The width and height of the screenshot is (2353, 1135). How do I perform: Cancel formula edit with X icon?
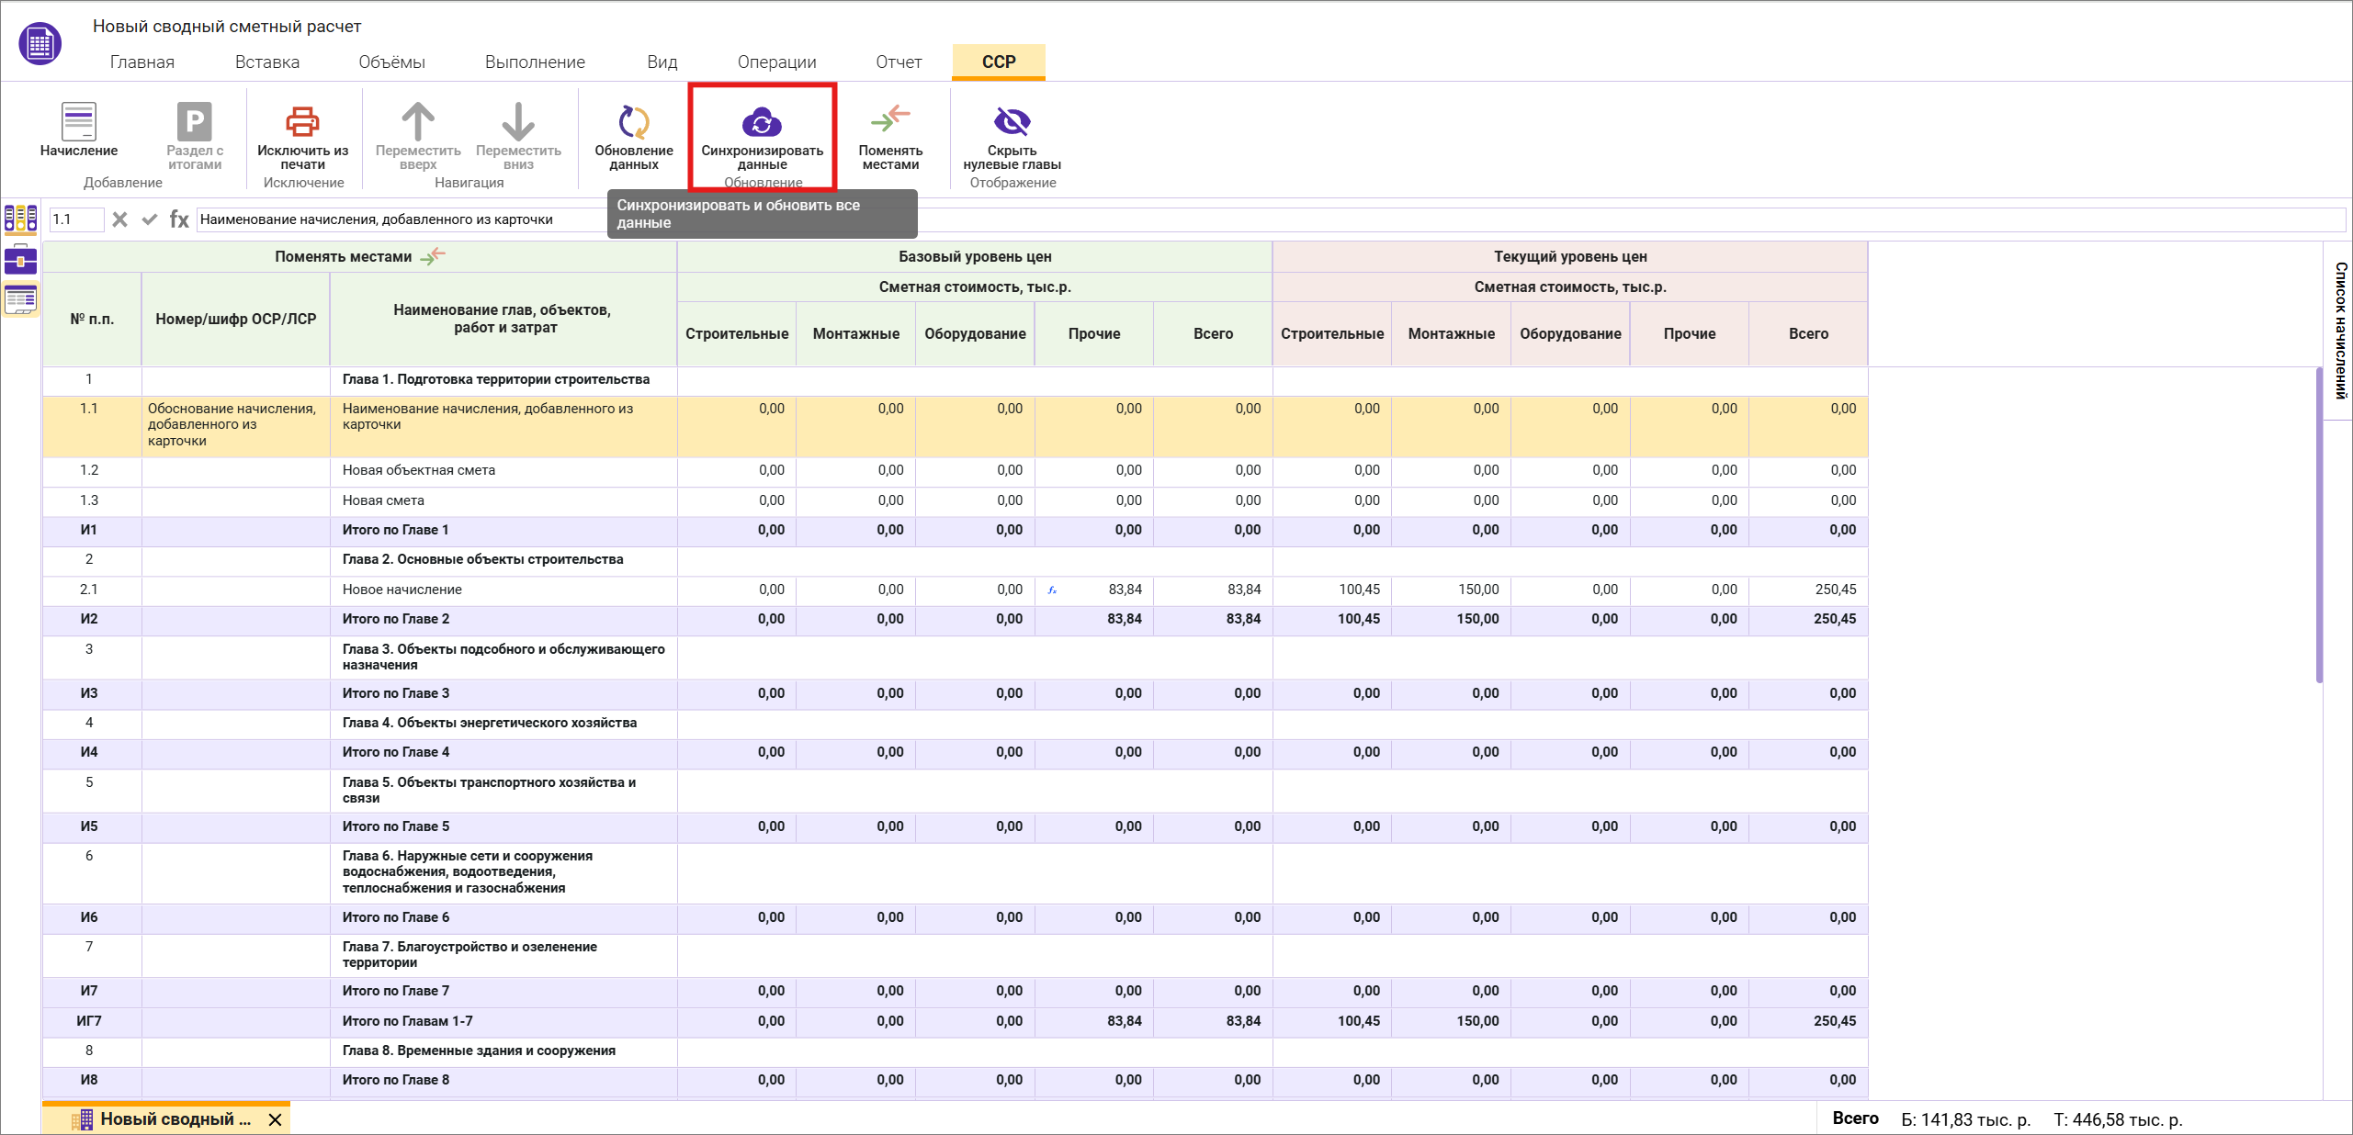coord(119,219)
